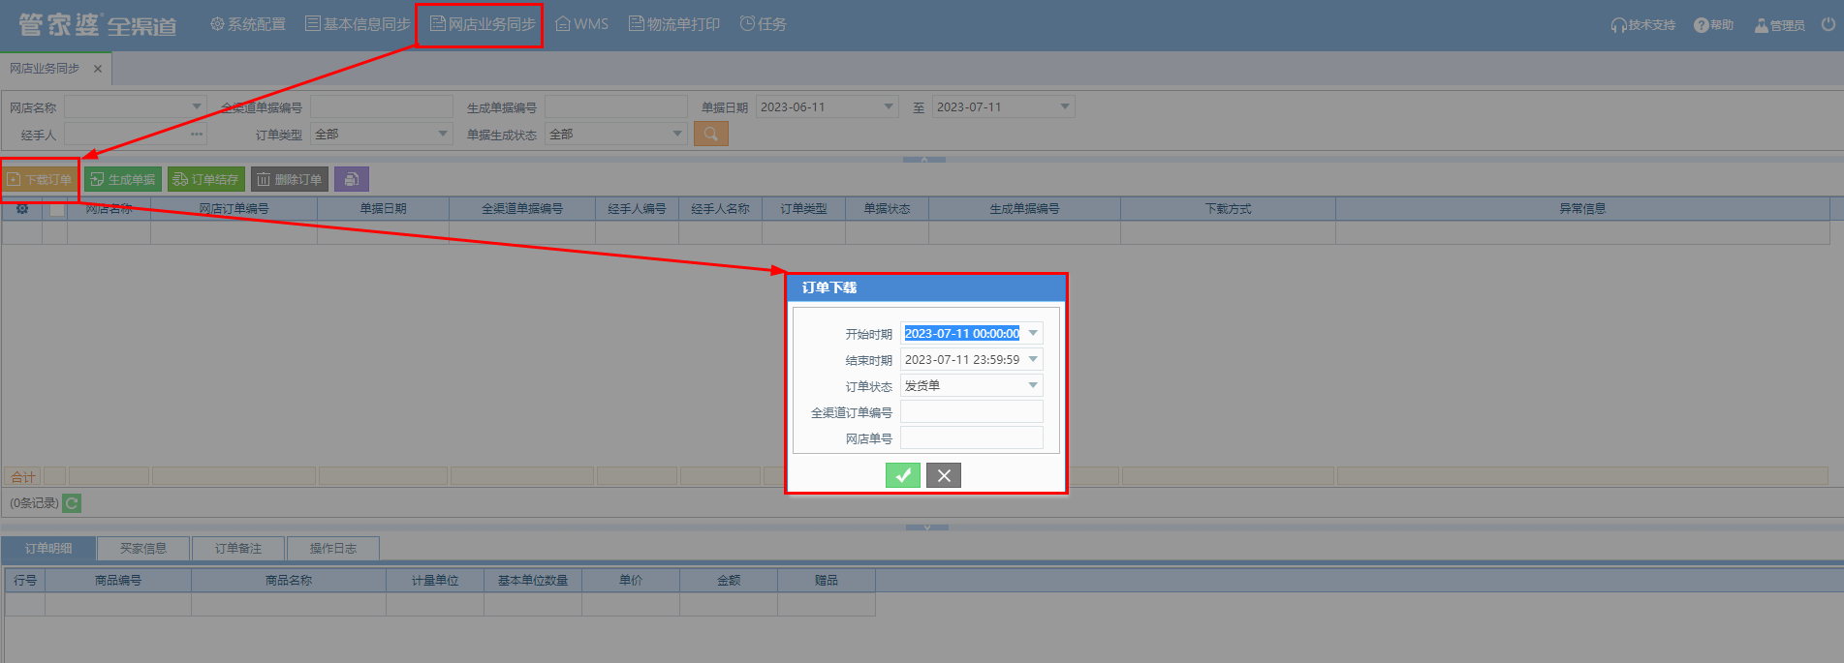Collapse the detail panel via lower splitter arrow
Screen dimensions: 1844x663
pyautogui.click(x=927, y=527)
